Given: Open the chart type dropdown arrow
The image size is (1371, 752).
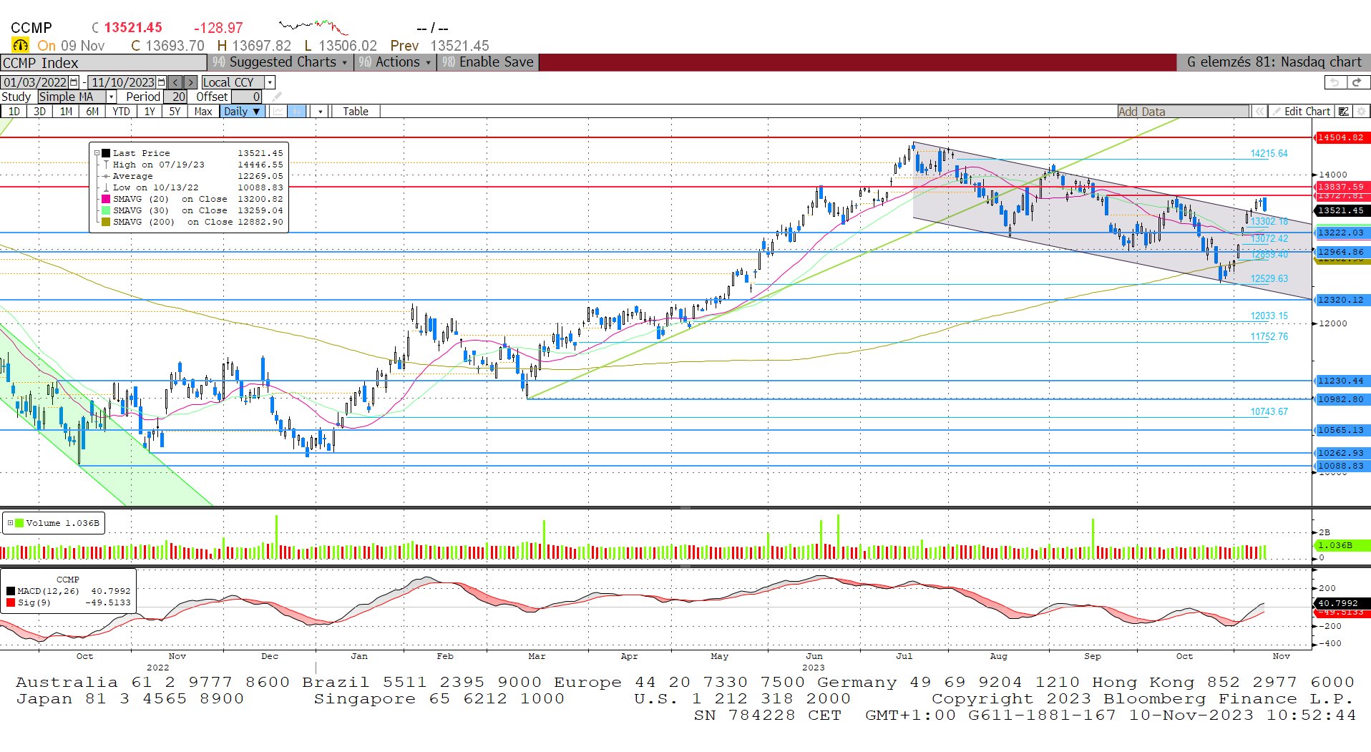Looking at the screenshot, I should coord(321,112).
